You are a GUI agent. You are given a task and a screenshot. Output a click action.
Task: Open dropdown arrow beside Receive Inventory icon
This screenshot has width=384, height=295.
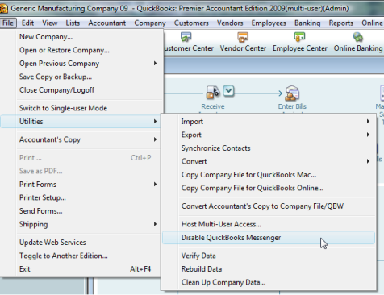click(228, 91)
